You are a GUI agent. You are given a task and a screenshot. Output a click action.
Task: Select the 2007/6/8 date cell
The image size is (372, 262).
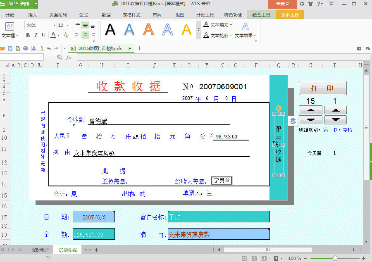[94, 217]
